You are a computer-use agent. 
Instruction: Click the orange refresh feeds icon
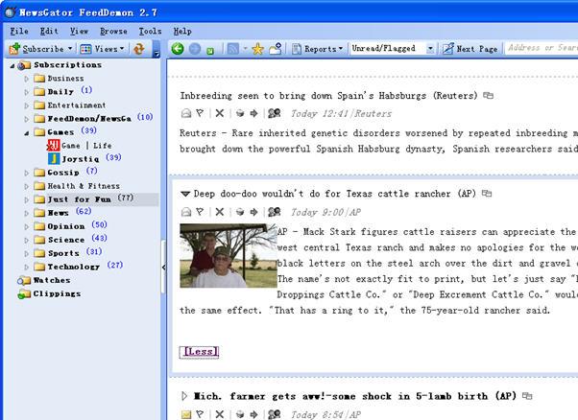click(x=138, y=49)
